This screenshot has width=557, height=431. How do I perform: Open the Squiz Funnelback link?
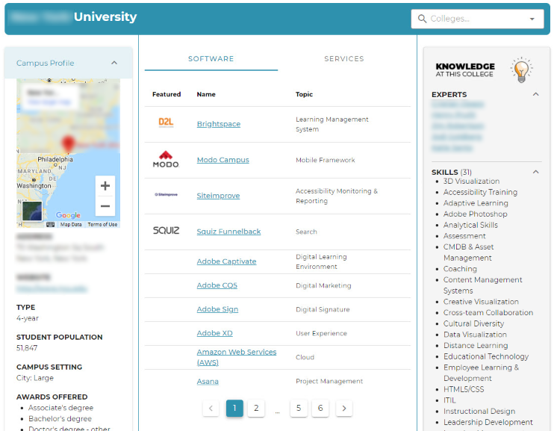click(228, 232)
